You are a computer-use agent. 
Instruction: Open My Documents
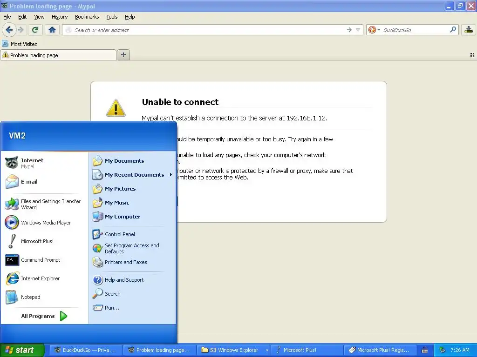coord(133,161)
